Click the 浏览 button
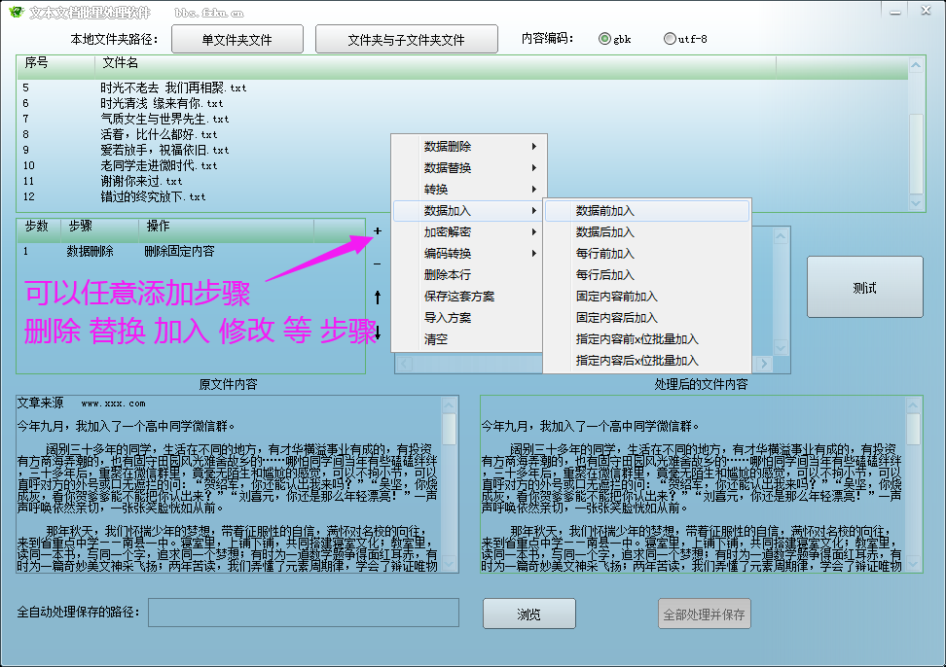This screenshot has height=667, width=946. 529,614
